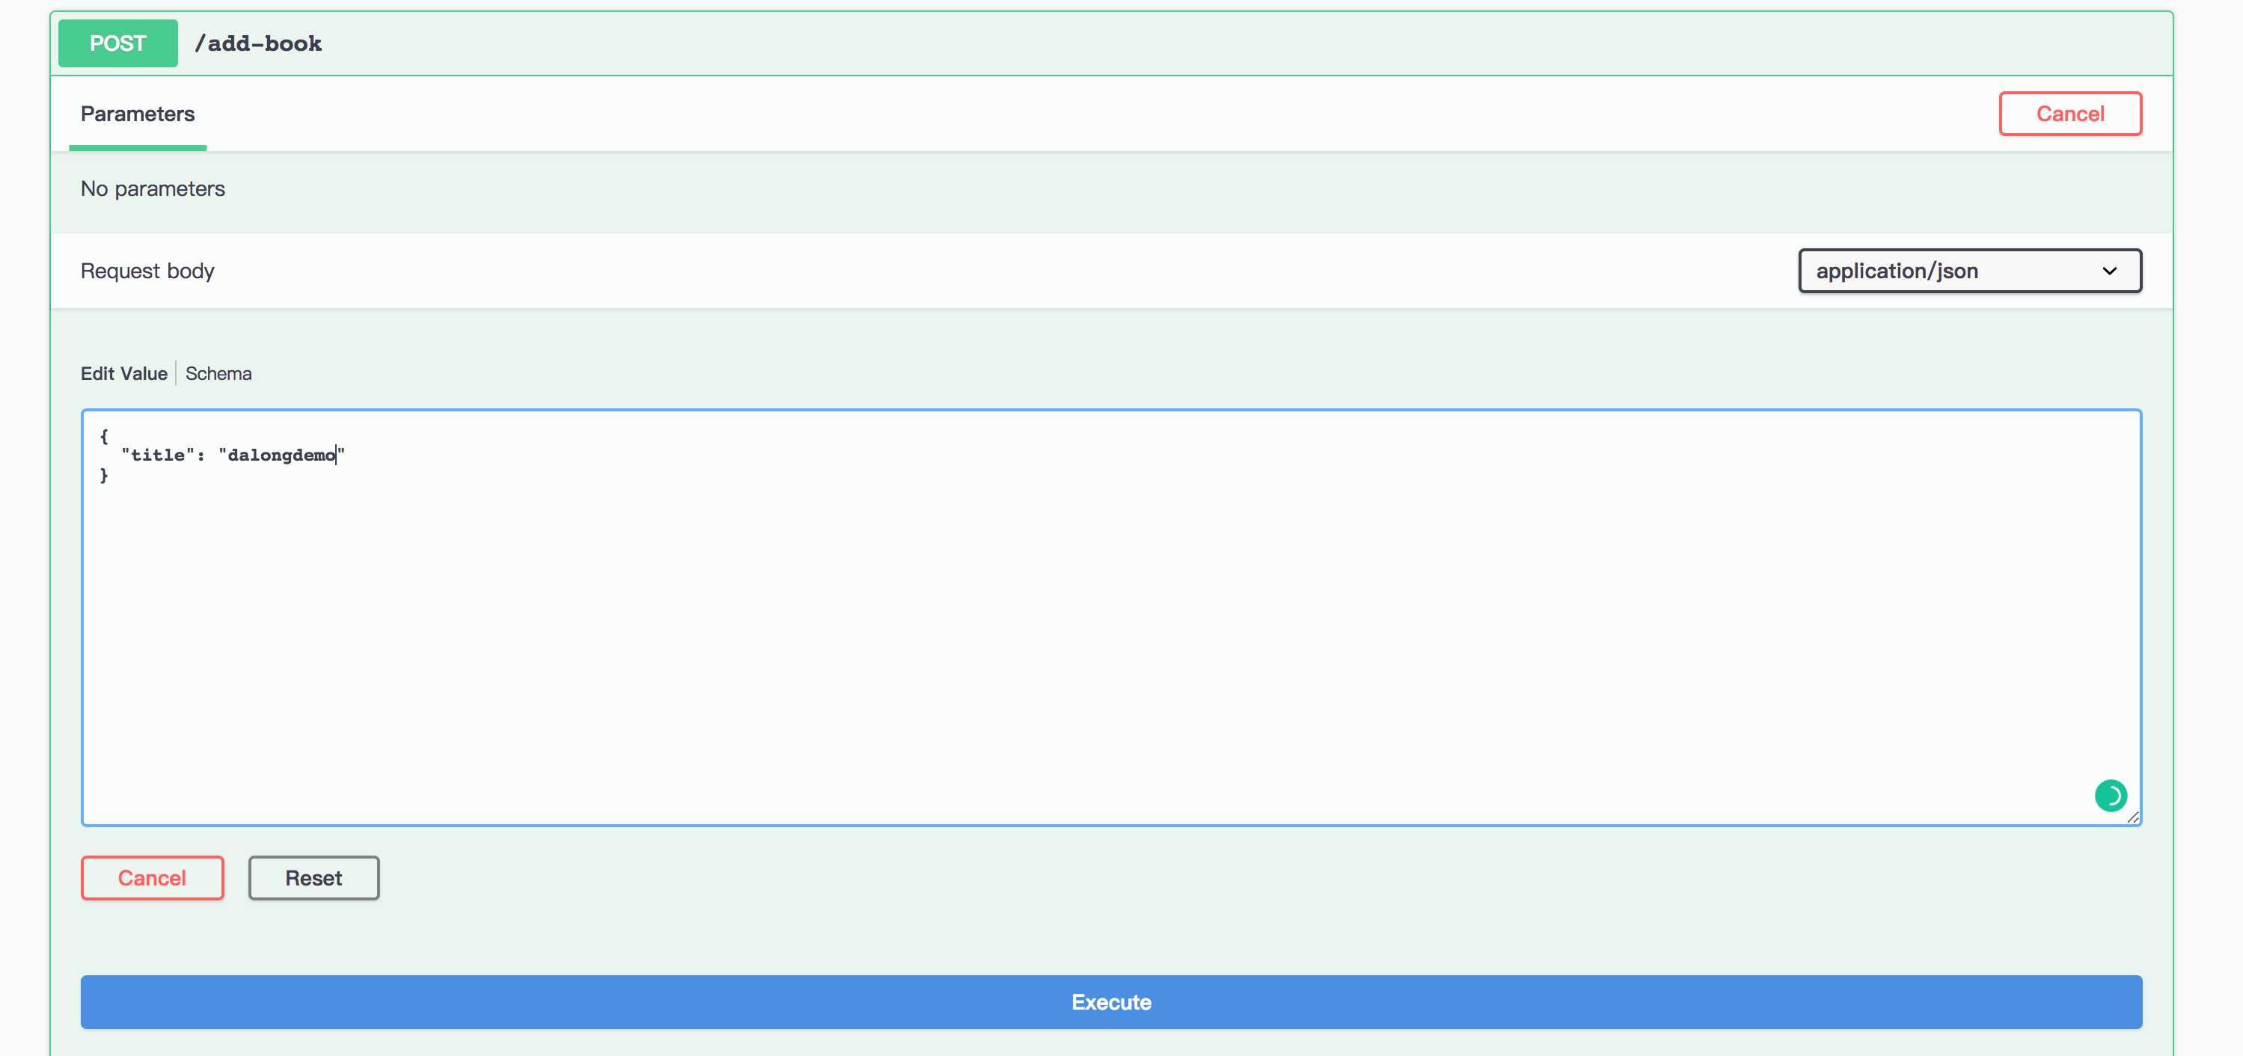Click the blue Execute button
Viewport: 2243px width, 1056px height.
[x=1111, y=1002]
